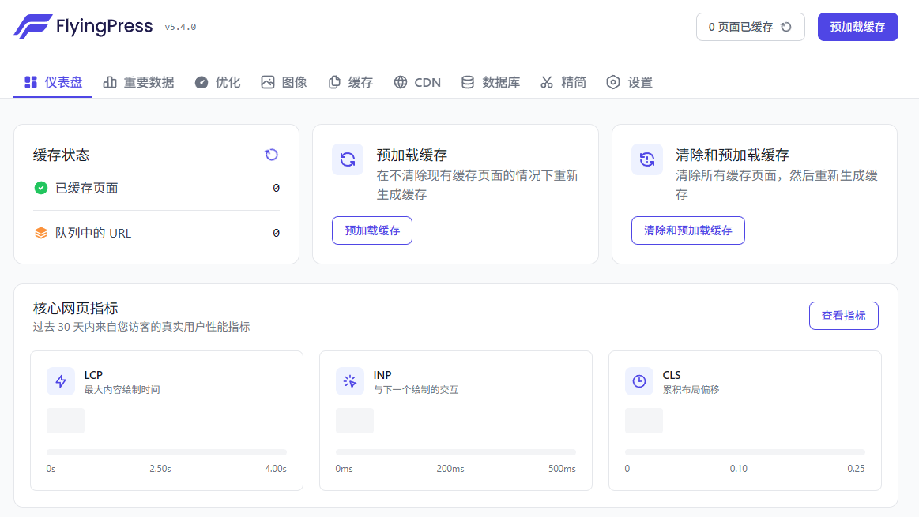Open the 图像 tab

point(284,82)
